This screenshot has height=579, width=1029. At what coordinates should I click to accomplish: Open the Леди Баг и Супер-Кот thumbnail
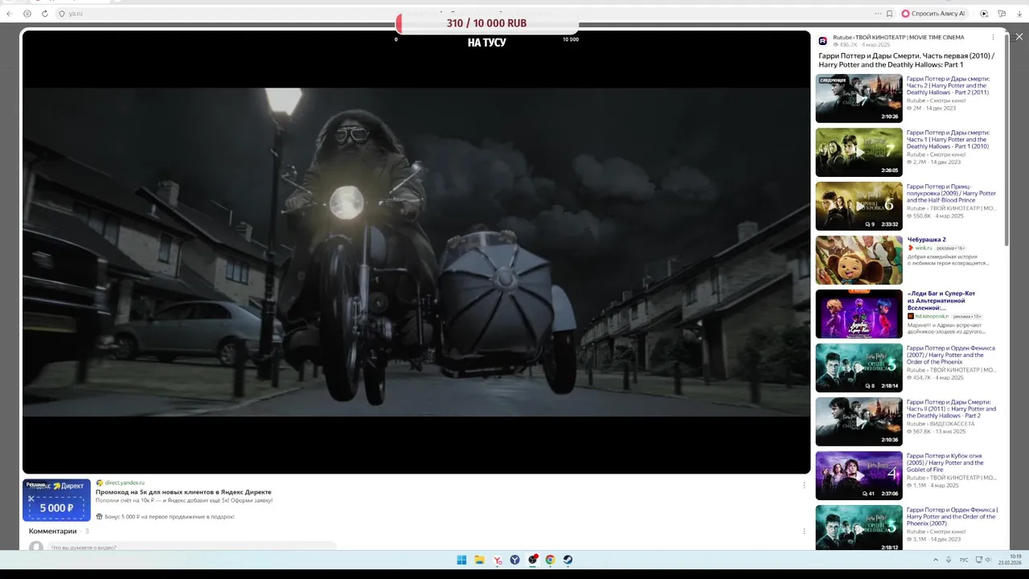tap(859, 314)
